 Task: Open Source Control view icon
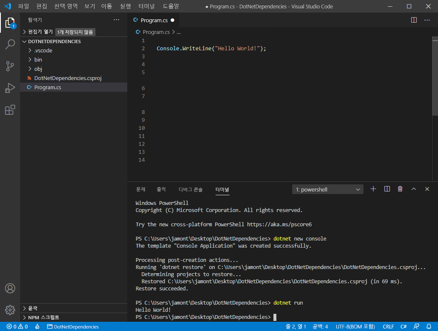click(x=10, y=66)
